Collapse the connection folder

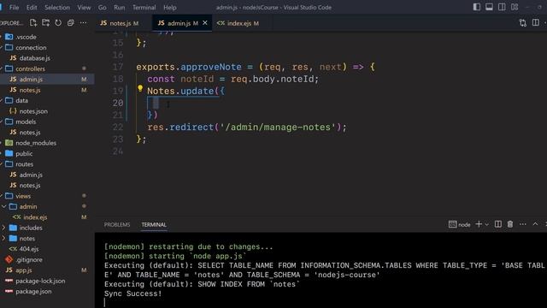click(31, 48)
